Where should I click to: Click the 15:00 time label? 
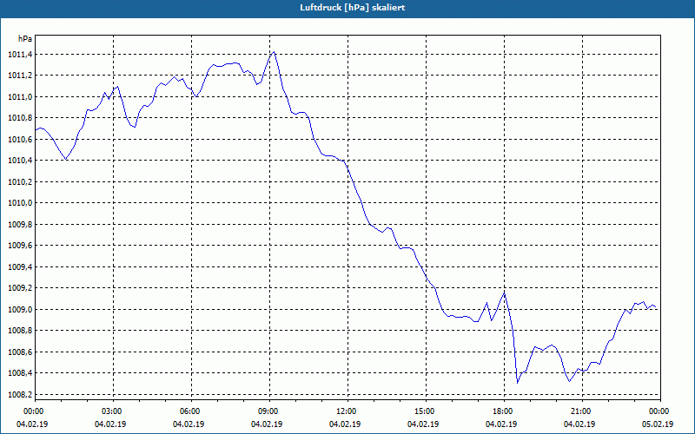(424, 411)
